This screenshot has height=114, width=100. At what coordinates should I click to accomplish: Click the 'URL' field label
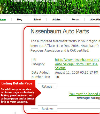tap(34, 60)
